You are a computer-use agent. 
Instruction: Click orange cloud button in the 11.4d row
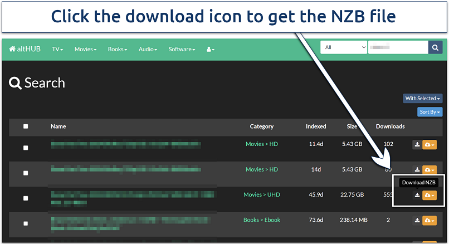coord(429,145)
